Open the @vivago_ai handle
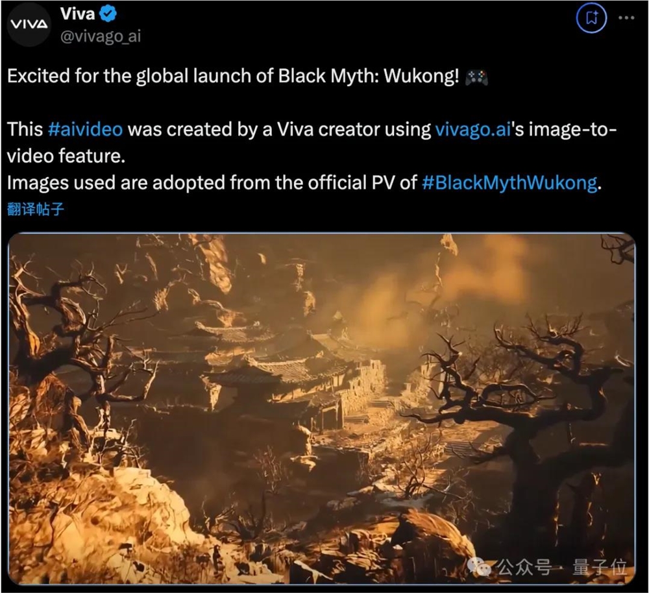 point(101,36)
